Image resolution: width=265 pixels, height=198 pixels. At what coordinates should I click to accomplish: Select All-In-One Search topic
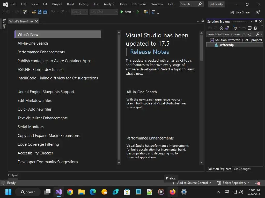33,43
